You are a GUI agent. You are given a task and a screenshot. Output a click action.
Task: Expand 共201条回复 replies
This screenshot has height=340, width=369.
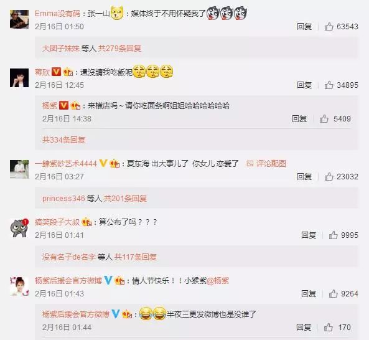point(125,199)
